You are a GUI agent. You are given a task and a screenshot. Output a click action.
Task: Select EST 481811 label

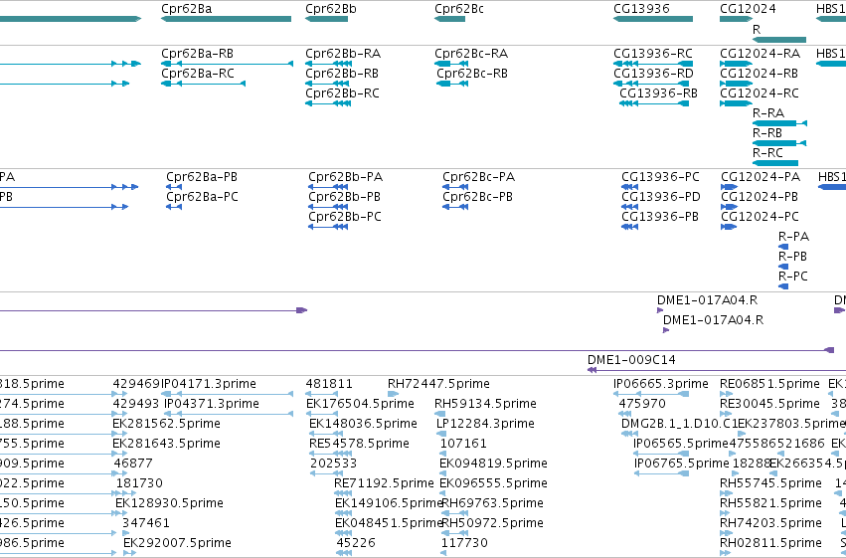click(329, 384)
